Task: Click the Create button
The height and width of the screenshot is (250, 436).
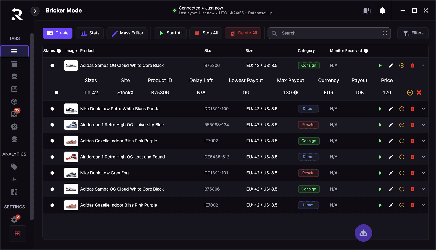Action: [x=57, y=33]
